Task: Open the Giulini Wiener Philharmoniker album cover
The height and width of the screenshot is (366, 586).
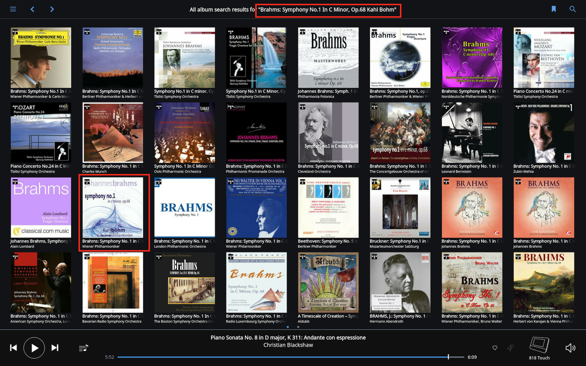Action: [41, 58]
